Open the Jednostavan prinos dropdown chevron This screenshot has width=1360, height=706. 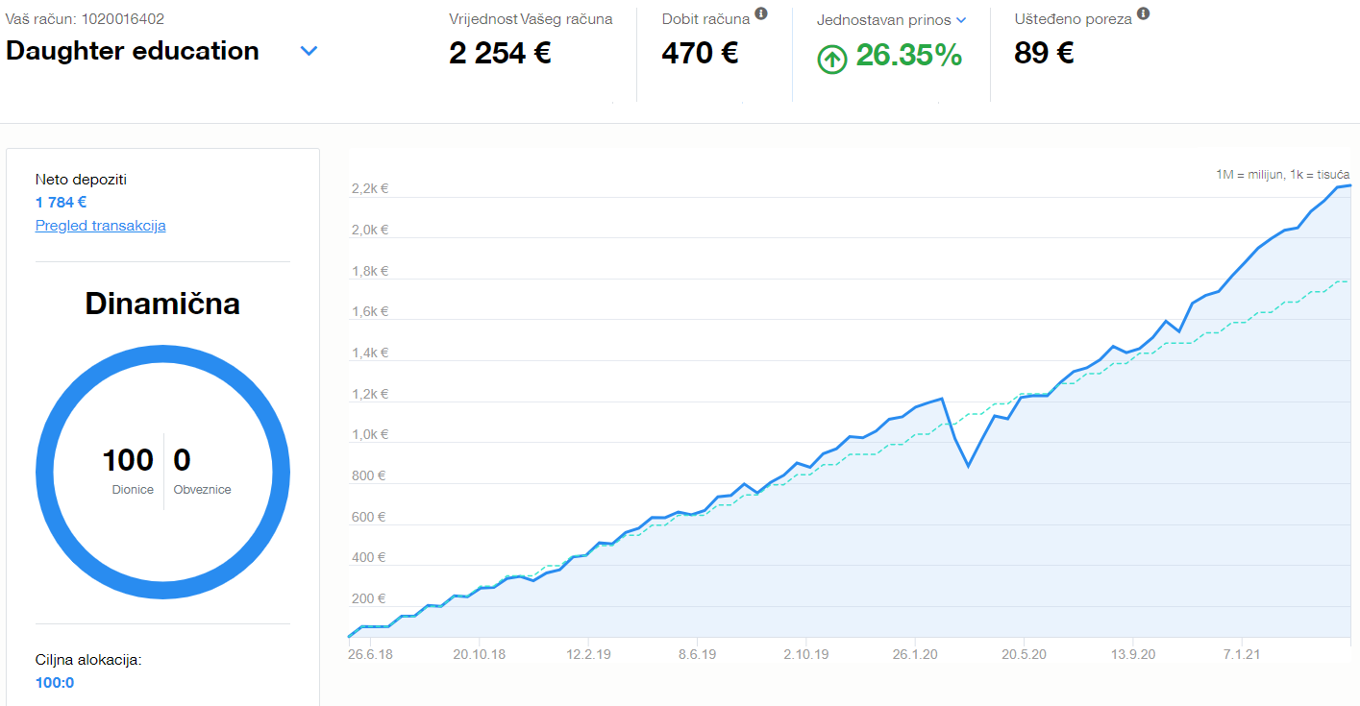click(961, 19)
